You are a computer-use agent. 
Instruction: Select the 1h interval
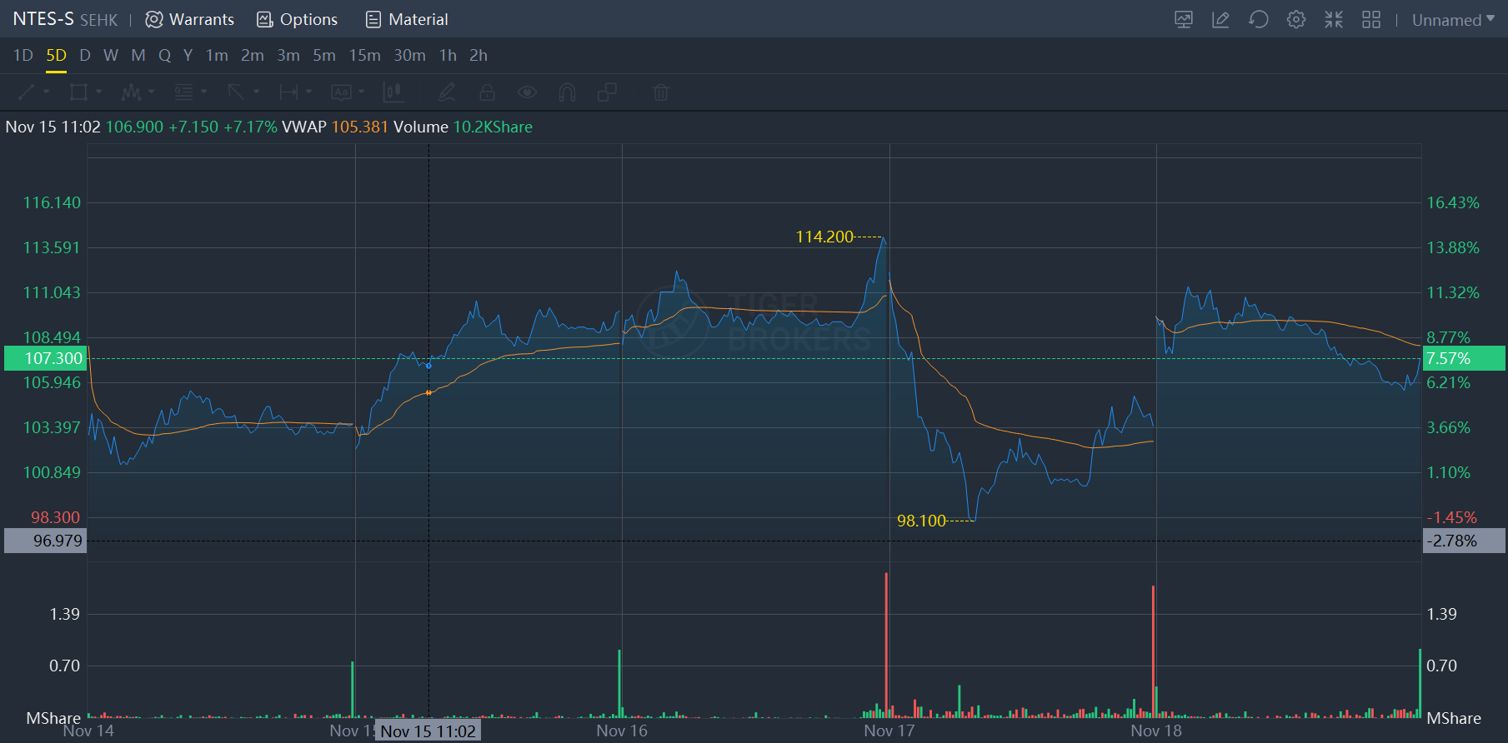click(448, 55)
